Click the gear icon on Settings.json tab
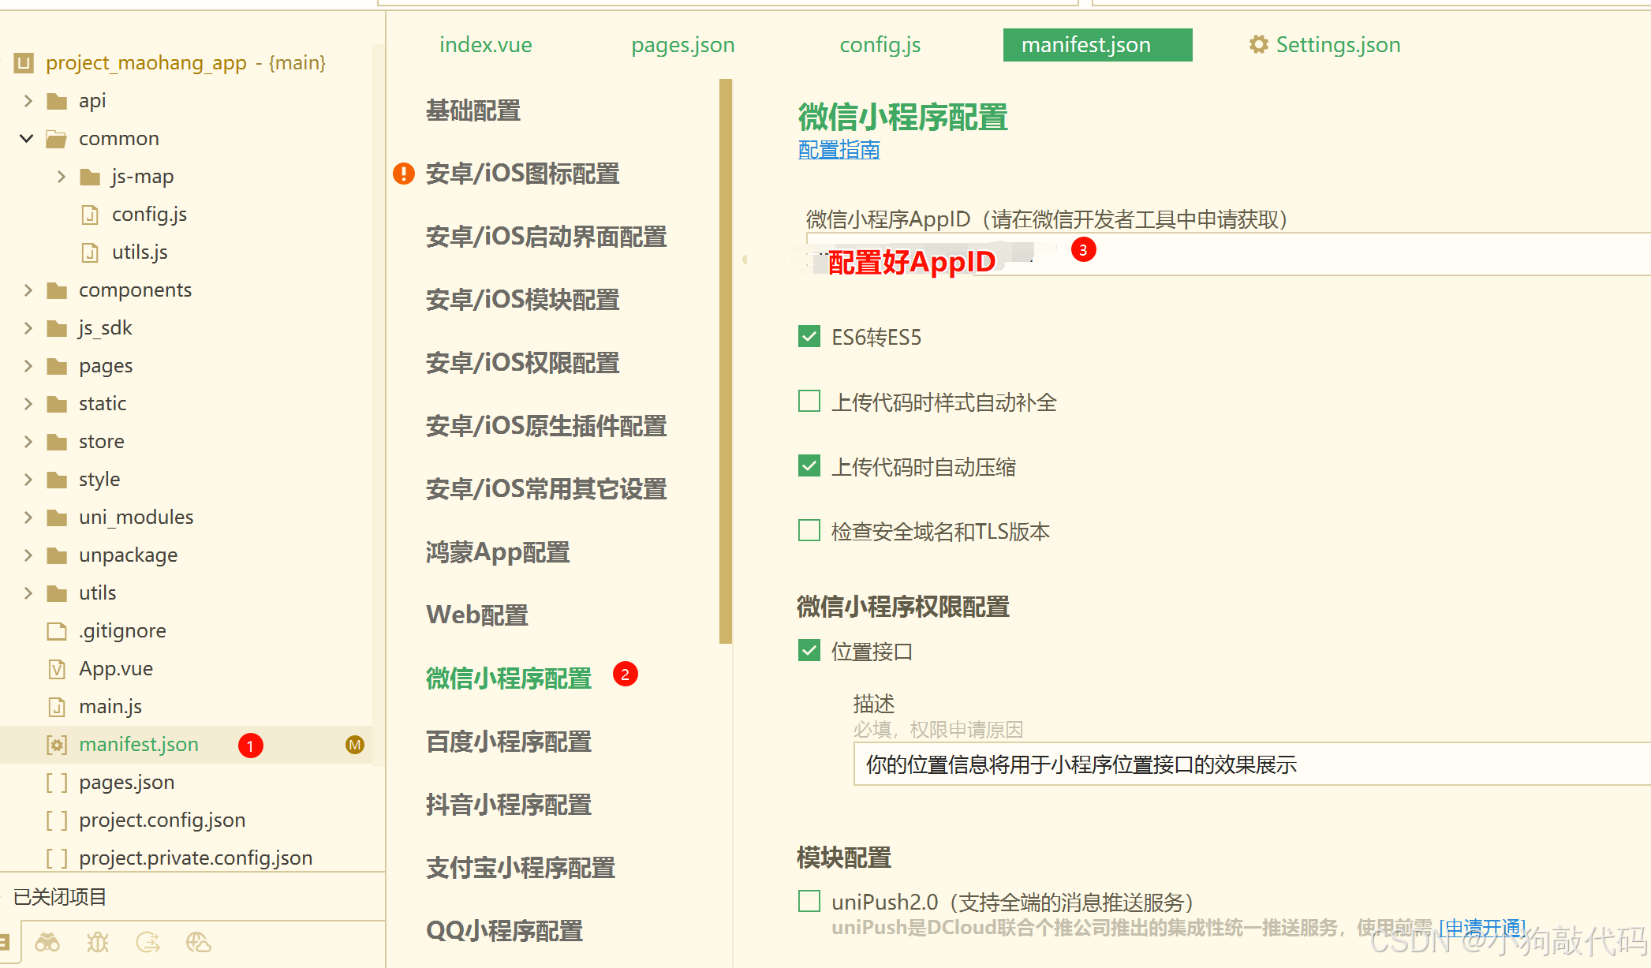This screenshot has height=968, width=1651. [x=1259, y=44]
